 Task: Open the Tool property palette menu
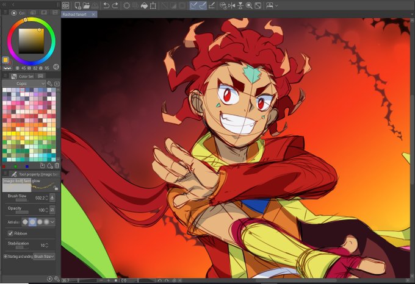point(5,174)
